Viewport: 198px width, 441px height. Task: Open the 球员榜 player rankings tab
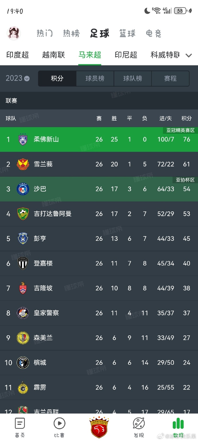pyautogui.click(x=95, y=79)
